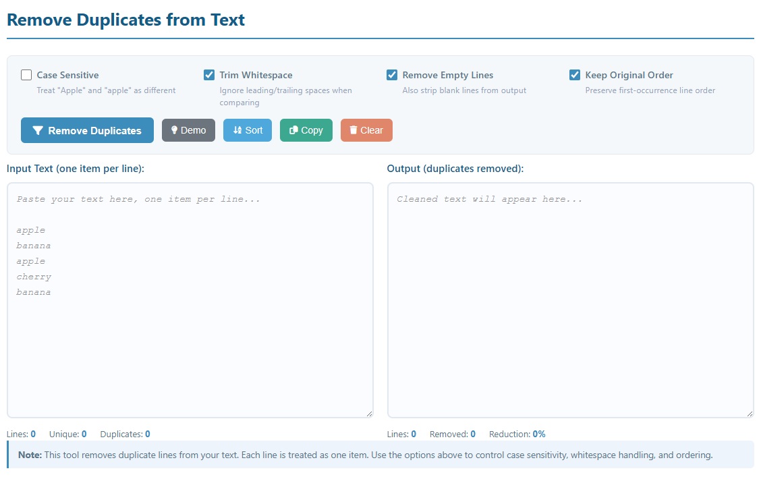The width and height of the screenshot is (761, 477).
Task: Disable the Remove Empty Lines checkbox
Action: click(x=392, y=75)
